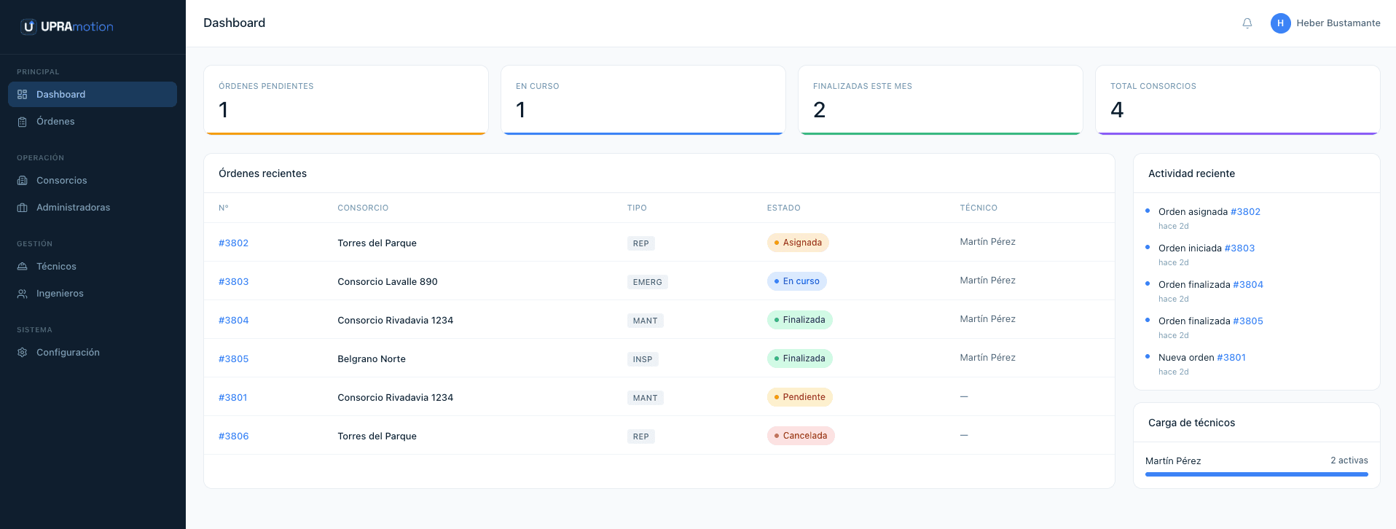The width and height of the screenshot is (1396, 529).
Task: Click #3804 link in Actividad reciente
Action: coord(1248,285)
